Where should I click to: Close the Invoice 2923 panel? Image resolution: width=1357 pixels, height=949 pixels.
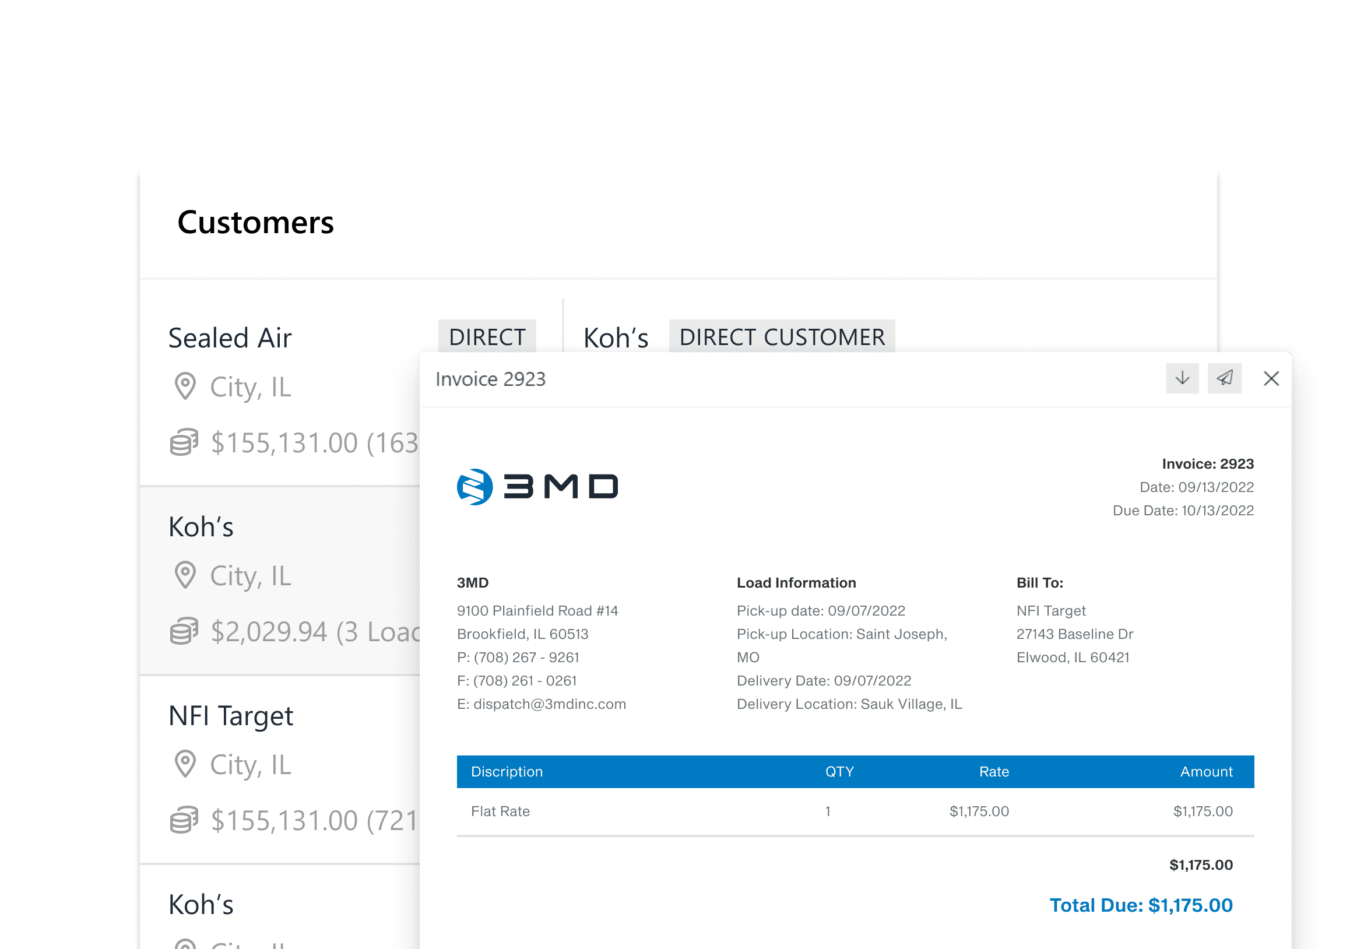point(1271,379)
